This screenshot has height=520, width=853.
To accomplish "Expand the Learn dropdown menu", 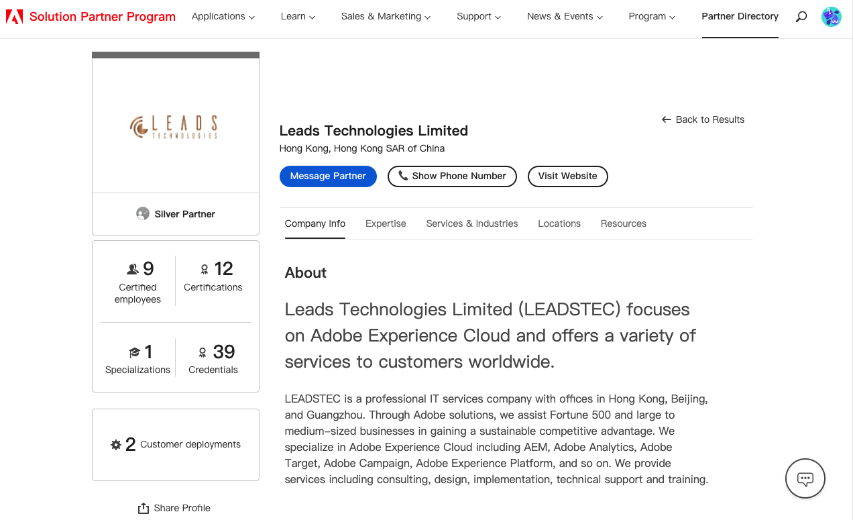I will 298,16.
